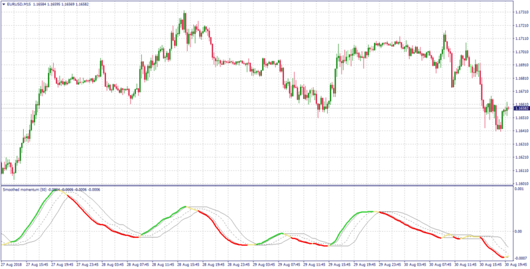Select the Smoothed momentum (50) indicator label
The height and width of the screenshot is (269, 530).
[x=25, y=189]
